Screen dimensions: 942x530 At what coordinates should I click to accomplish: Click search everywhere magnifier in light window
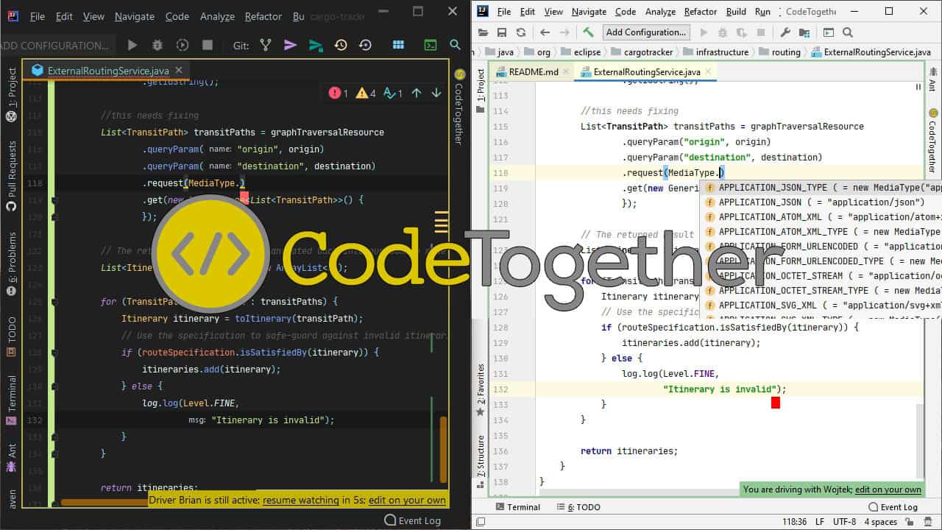pos(848,32)
